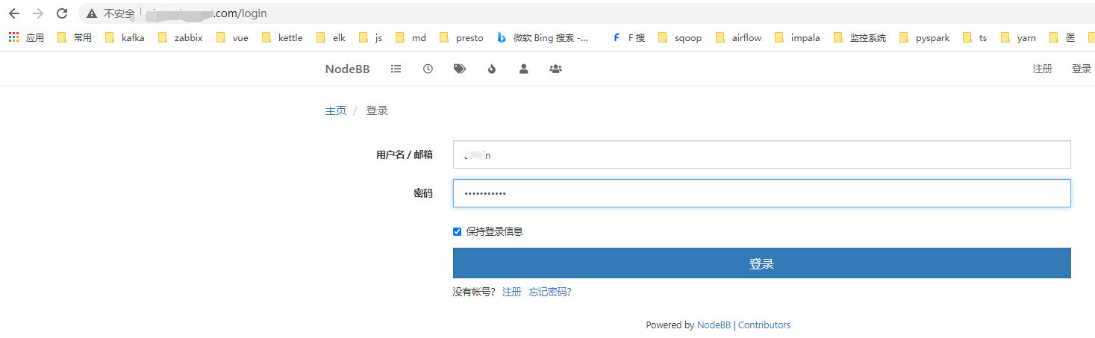Open the apps grid bookmark icon
Image resolution: width=1095 pixels, height=338 pixels.
coord(13,37)
